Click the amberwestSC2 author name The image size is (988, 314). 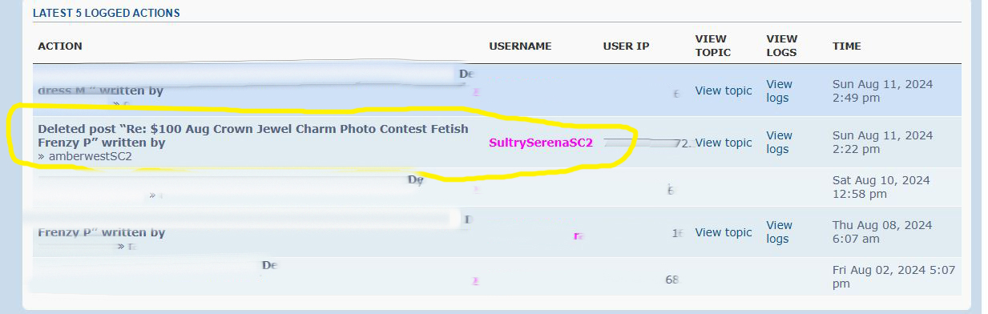90,156
